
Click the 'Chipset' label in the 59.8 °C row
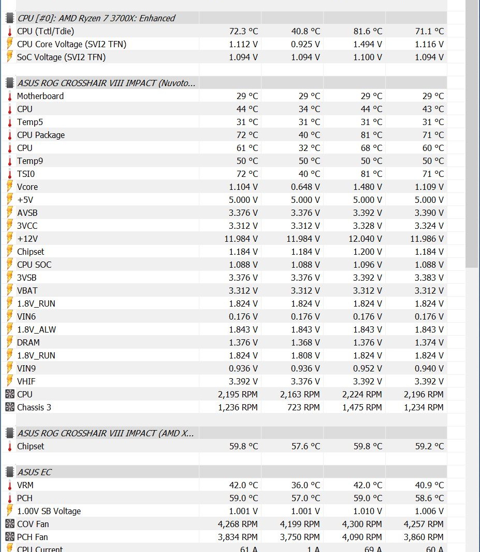(x=31, y=446)
